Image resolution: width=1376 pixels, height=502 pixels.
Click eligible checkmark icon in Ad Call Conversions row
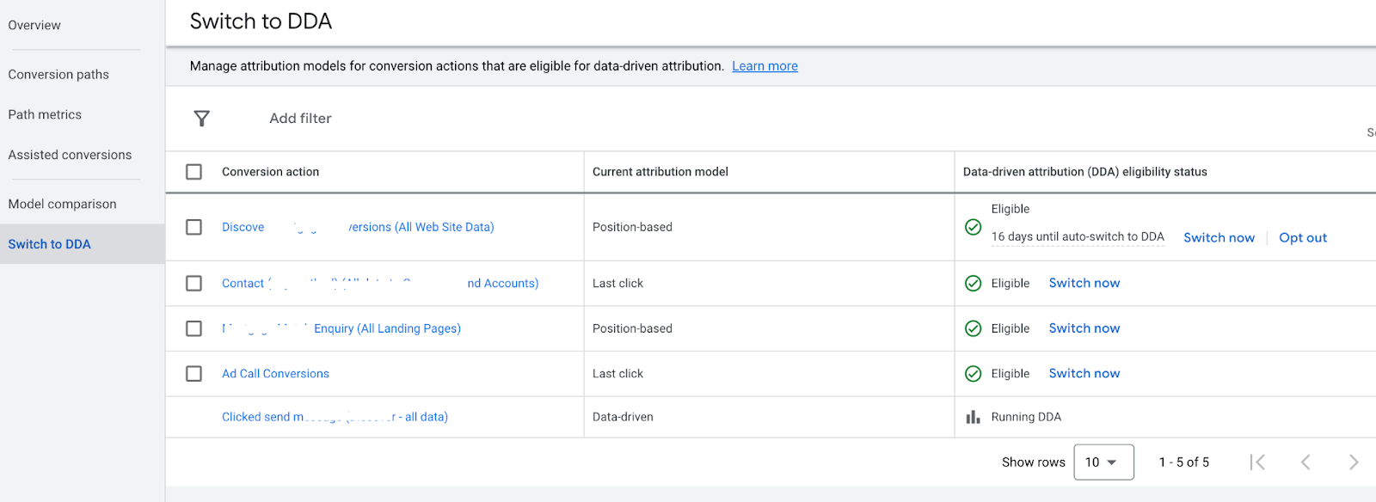pos(973,374)
